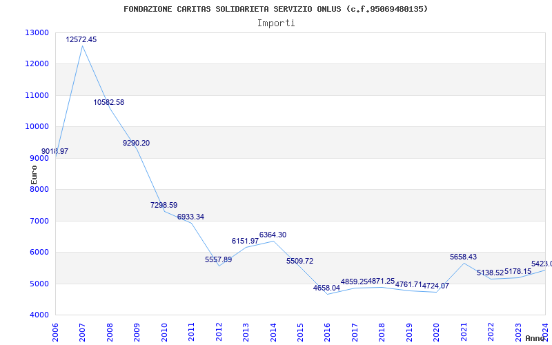
Task: Click the y-axis tick 13000
Action: (x=37, y=32)
